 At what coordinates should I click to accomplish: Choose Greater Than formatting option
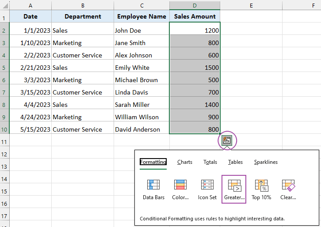[234, 189]
